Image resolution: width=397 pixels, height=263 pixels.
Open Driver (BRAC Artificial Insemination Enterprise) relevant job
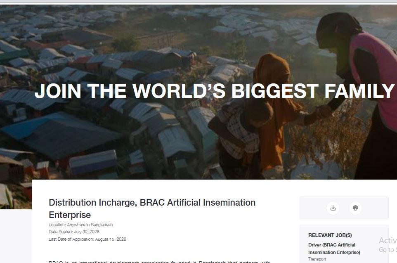[334, 249]
